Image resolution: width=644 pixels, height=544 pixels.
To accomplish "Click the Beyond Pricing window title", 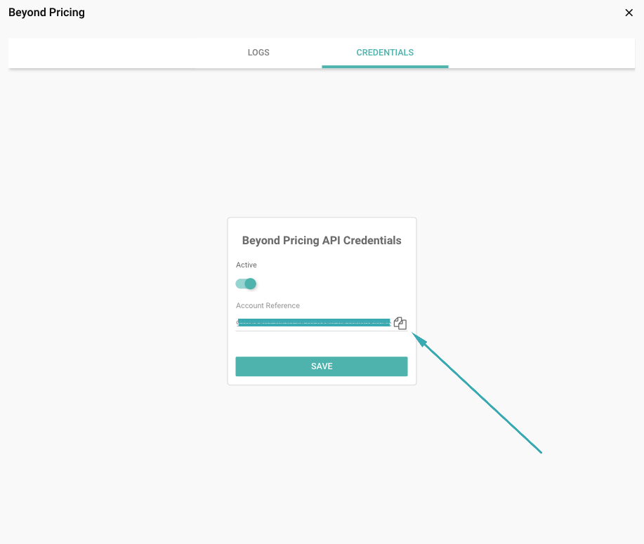I will [x=46, y=13].
